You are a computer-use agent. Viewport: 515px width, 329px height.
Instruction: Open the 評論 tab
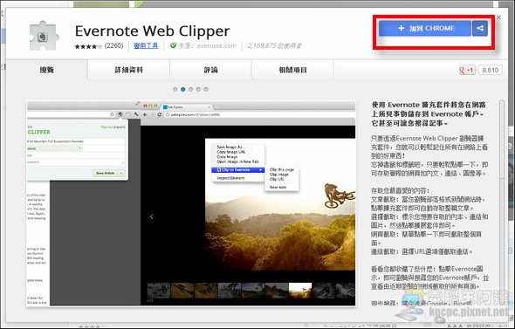211,70
